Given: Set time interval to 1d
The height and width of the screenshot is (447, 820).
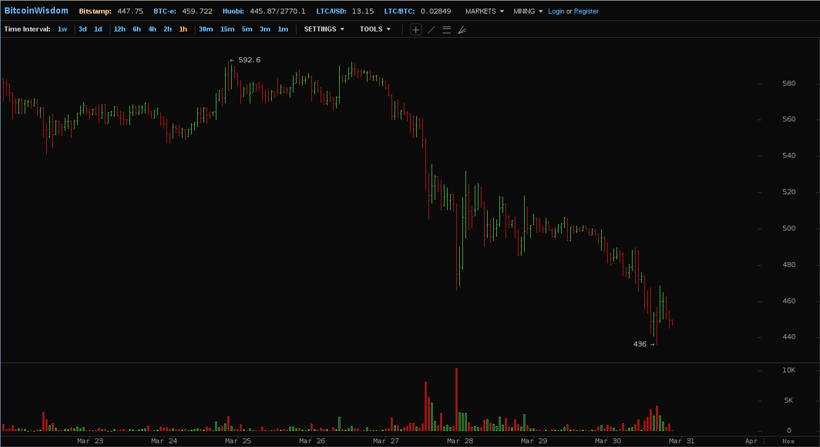Looking at the screenshot, I should (98, 29).
